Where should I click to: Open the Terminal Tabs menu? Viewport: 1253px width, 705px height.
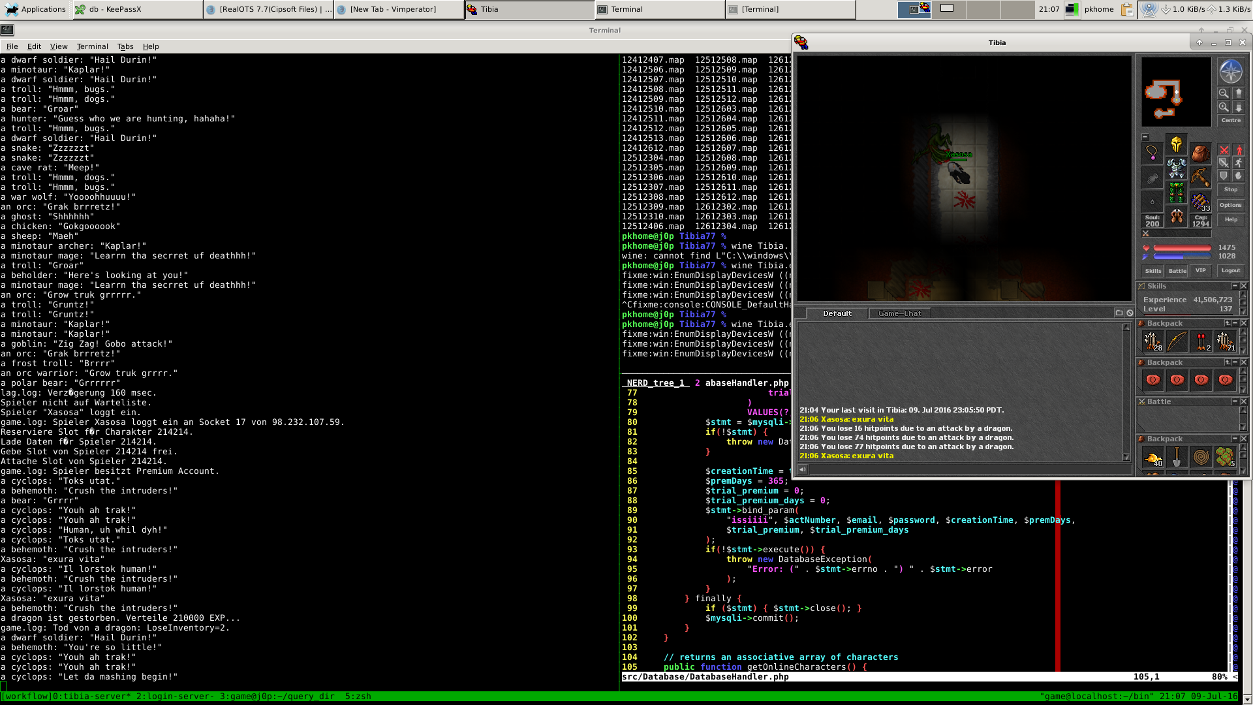point(125,46)
